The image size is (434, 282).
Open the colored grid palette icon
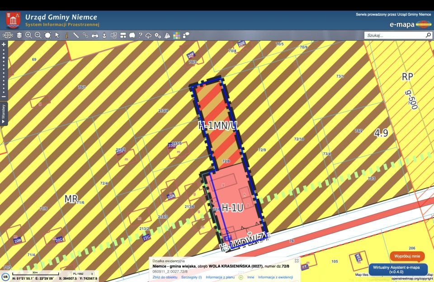point(177,35)
